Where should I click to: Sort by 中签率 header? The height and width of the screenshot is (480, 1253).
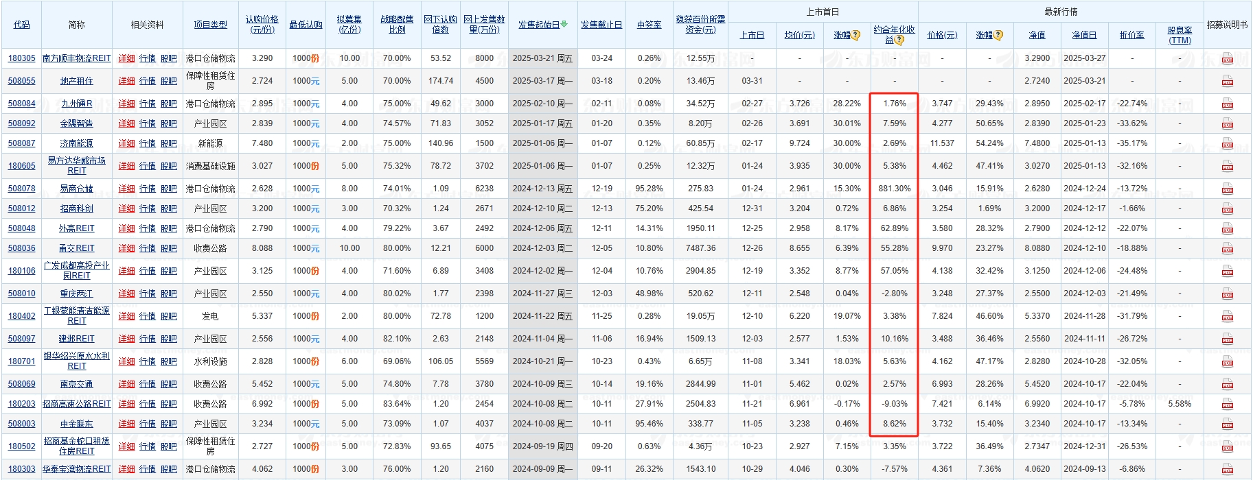pyautogui.click(x=649, y=25)
